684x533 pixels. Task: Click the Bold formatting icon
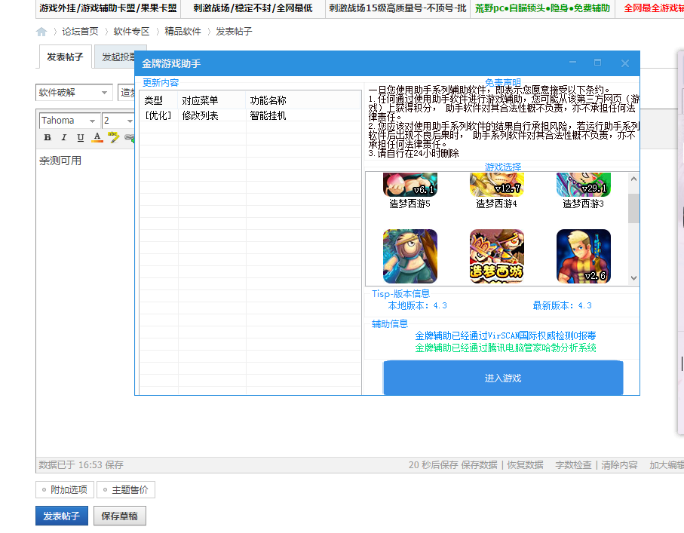tap(48, 137)
